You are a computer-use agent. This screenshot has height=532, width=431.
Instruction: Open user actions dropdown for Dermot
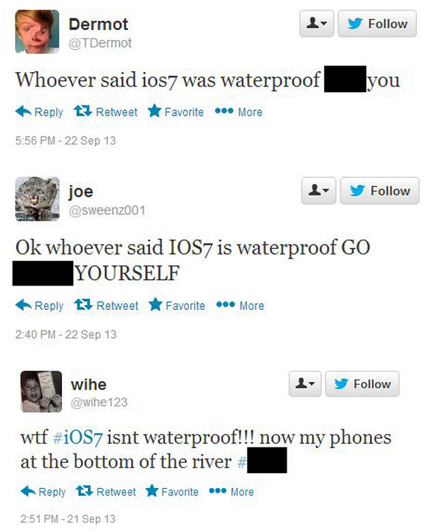317,24
